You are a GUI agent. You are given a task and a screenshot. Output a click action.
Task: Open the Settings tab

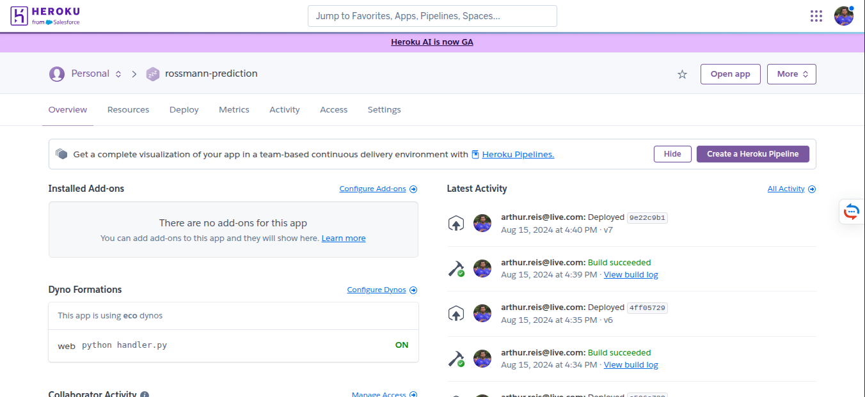pyautogui.click(x=385, y=110)
